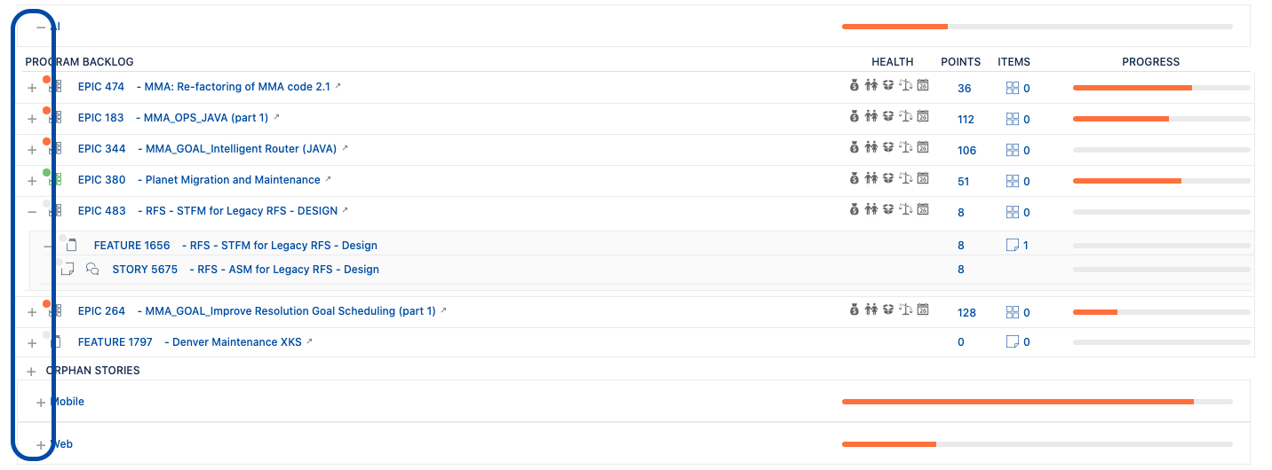Collapse FEATURE 1656 children
Screen dimensions: 1272x470
[x=48, y=246]
